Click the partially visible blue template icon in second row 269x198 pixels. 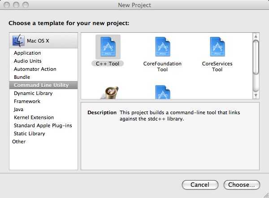point(162,92)
